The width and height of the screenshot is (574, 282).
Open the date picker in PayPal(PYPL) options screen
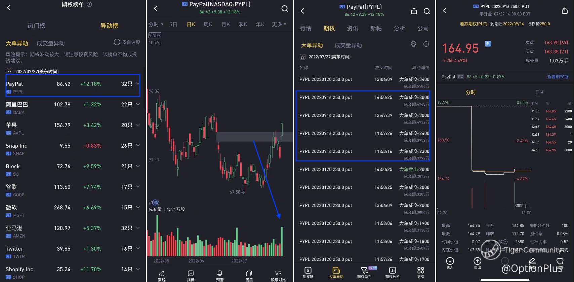(x=325, y=57)
